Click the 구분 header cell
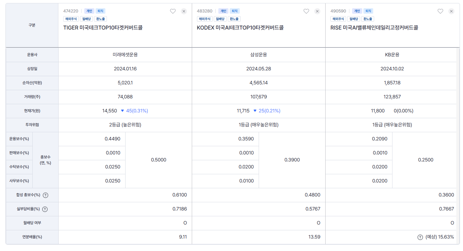 (32, 25)
